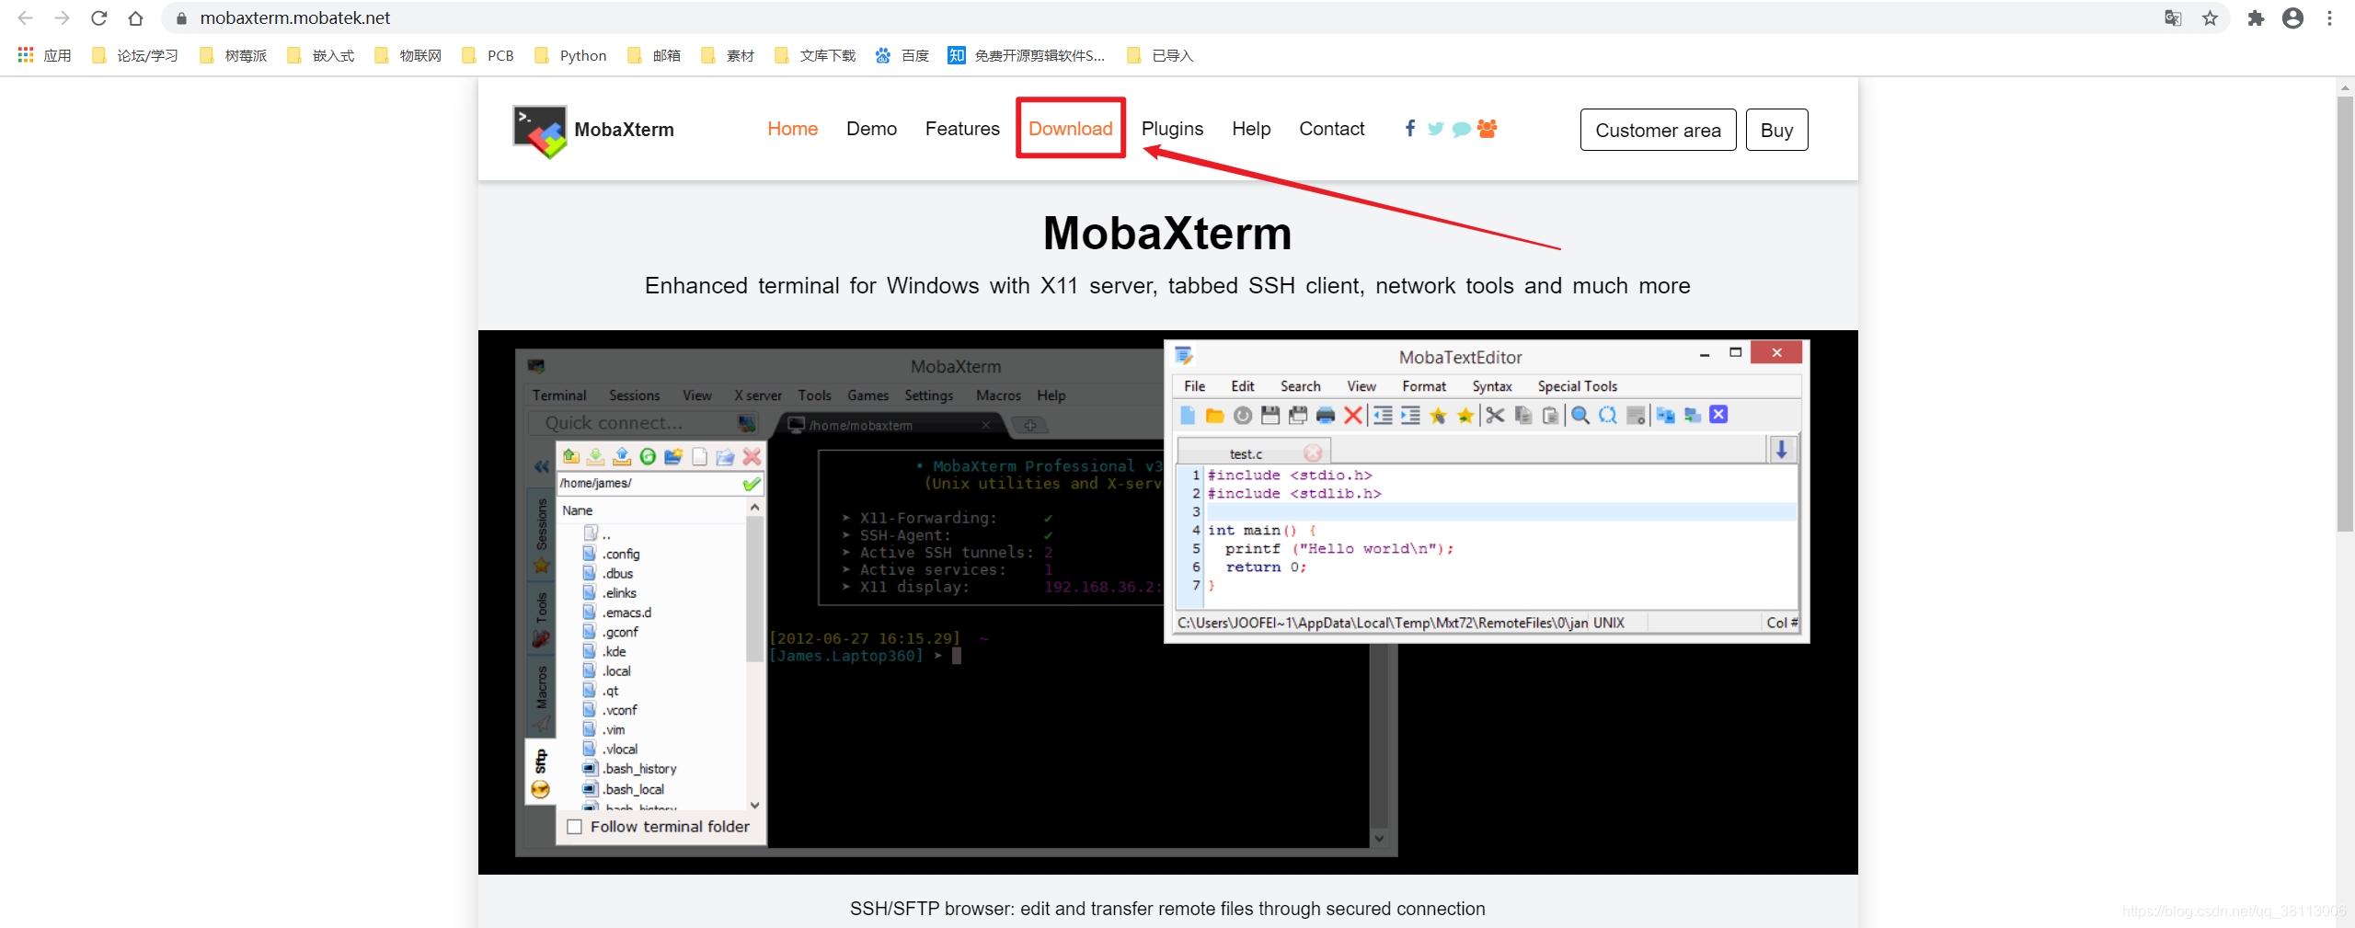2355x928 pixels.
Task: Click the browser back arrow
Action: click(25, 17)
